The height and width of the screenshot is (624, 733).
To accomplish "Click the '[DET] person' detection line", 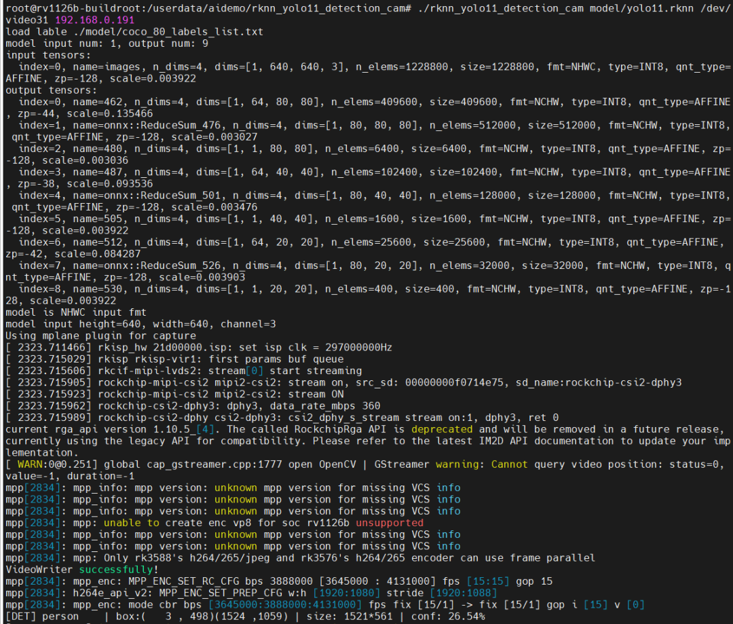I will pos(245,617).
